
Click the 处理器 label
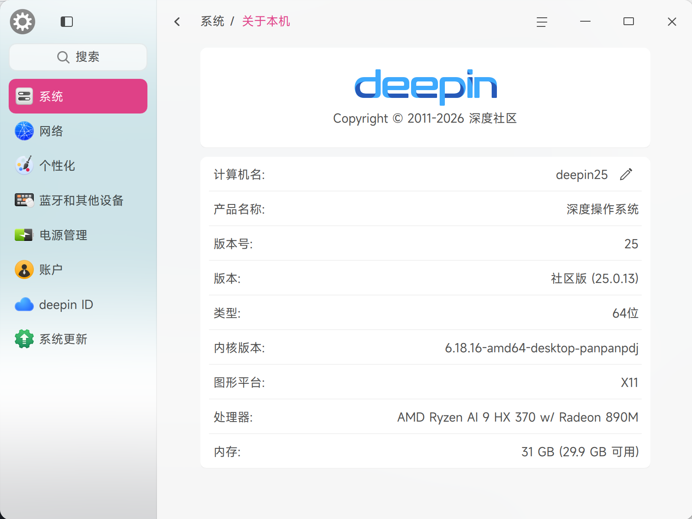pos(233,417)
